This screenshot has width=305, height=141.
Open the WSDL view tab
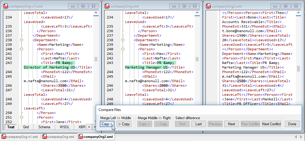point(64,127)
